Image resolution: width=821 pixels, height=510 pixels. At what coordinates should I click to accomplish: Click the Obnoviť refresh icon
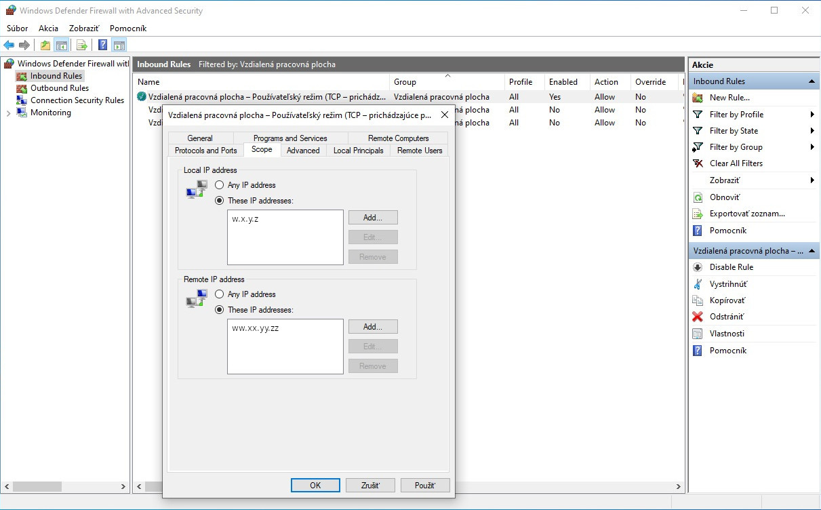(x=698, y=197)
